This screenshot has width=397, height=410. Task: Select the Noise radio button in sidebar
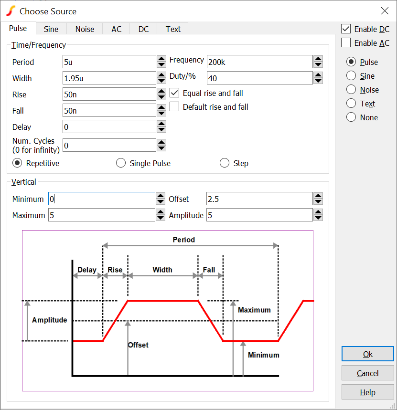[x=351, y=90]
